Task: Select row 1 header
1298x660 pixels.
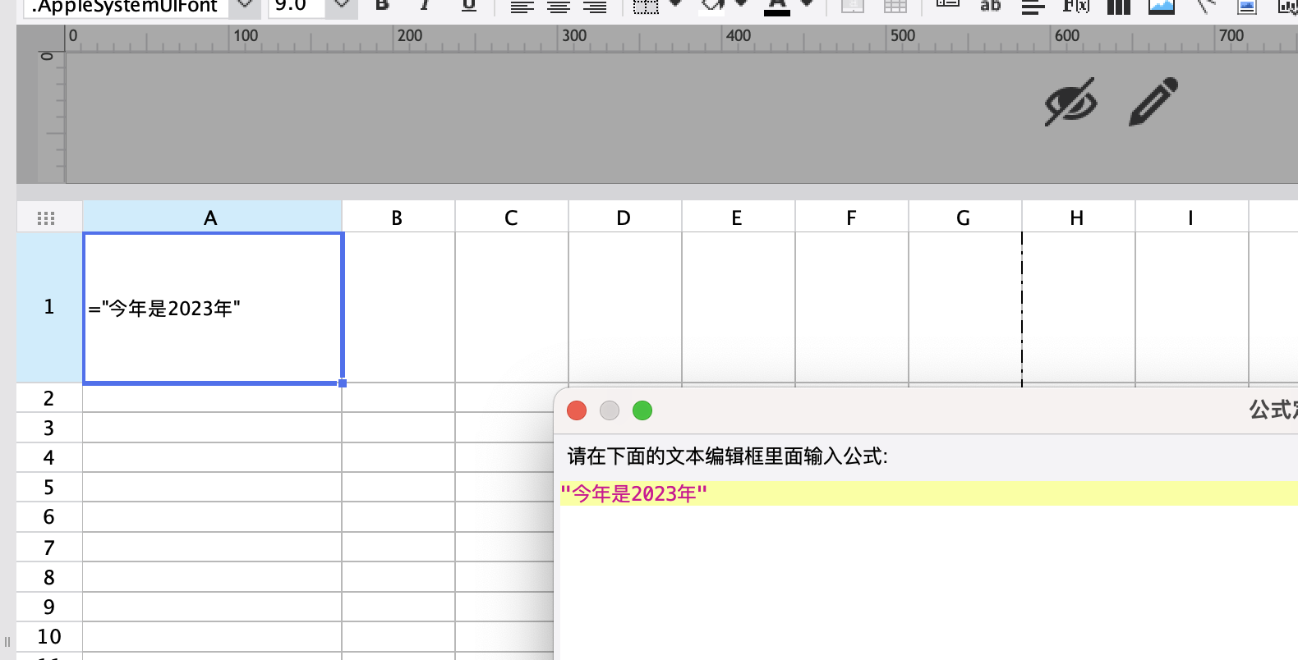Action: 49,307
